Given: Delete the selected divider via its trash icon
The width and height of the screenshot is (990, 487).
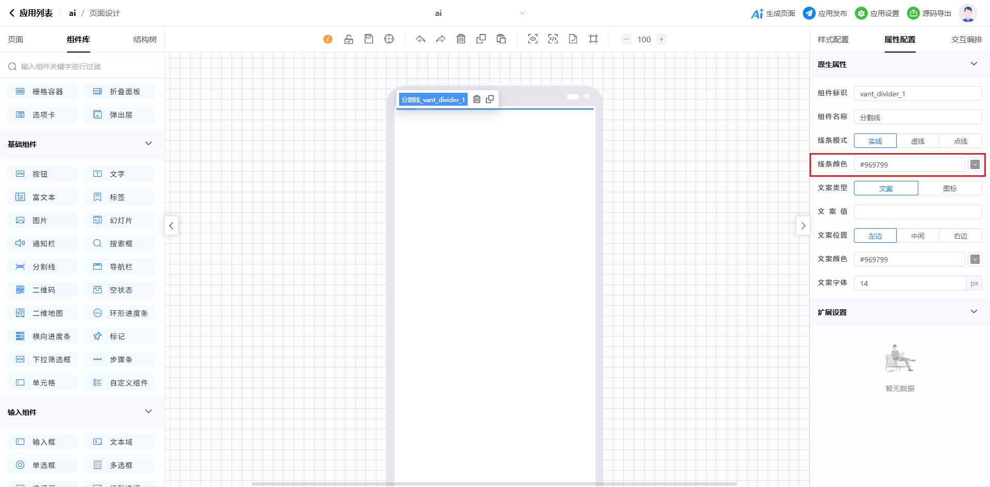Looking at the screenshot, I should tap(477, 99).
